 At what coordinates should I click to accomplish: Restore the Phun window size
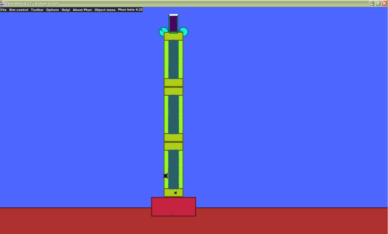(x=378, y=3)
